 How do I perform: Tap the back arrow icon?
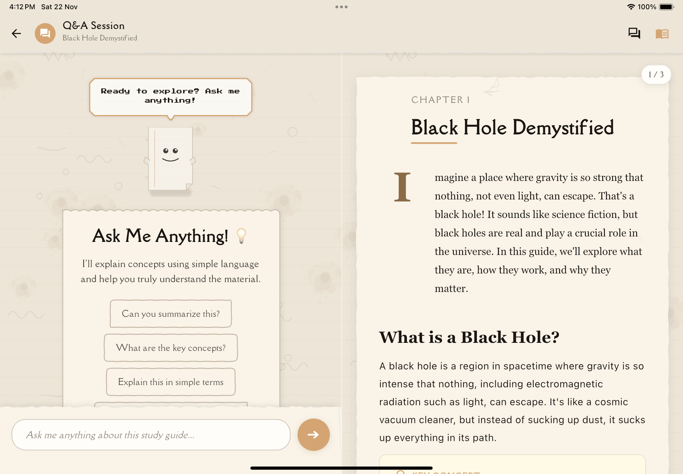[16, 33]
